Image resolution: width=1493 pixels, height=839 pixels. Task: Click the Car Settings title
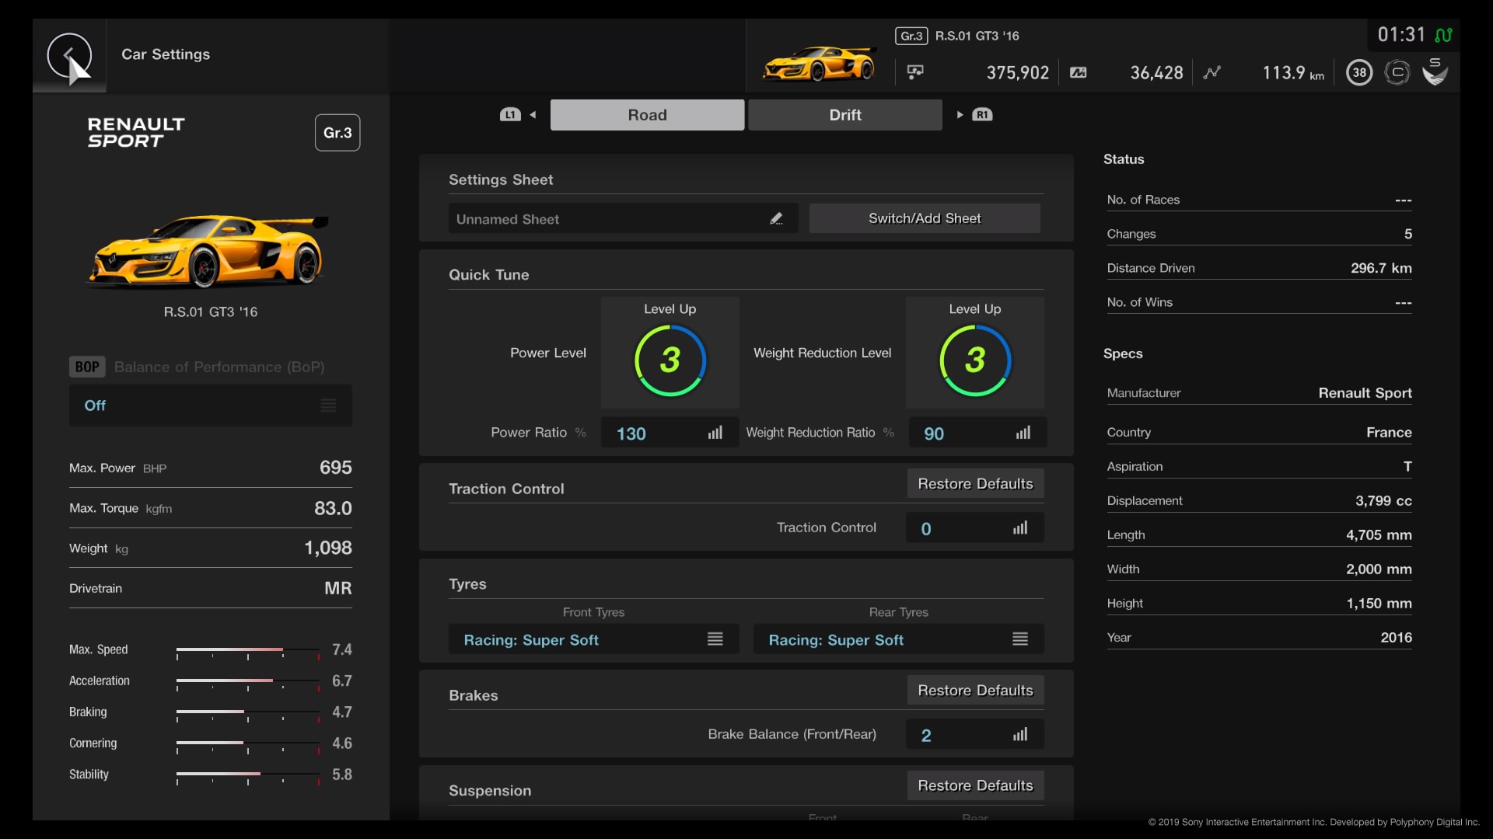(166, 54)
